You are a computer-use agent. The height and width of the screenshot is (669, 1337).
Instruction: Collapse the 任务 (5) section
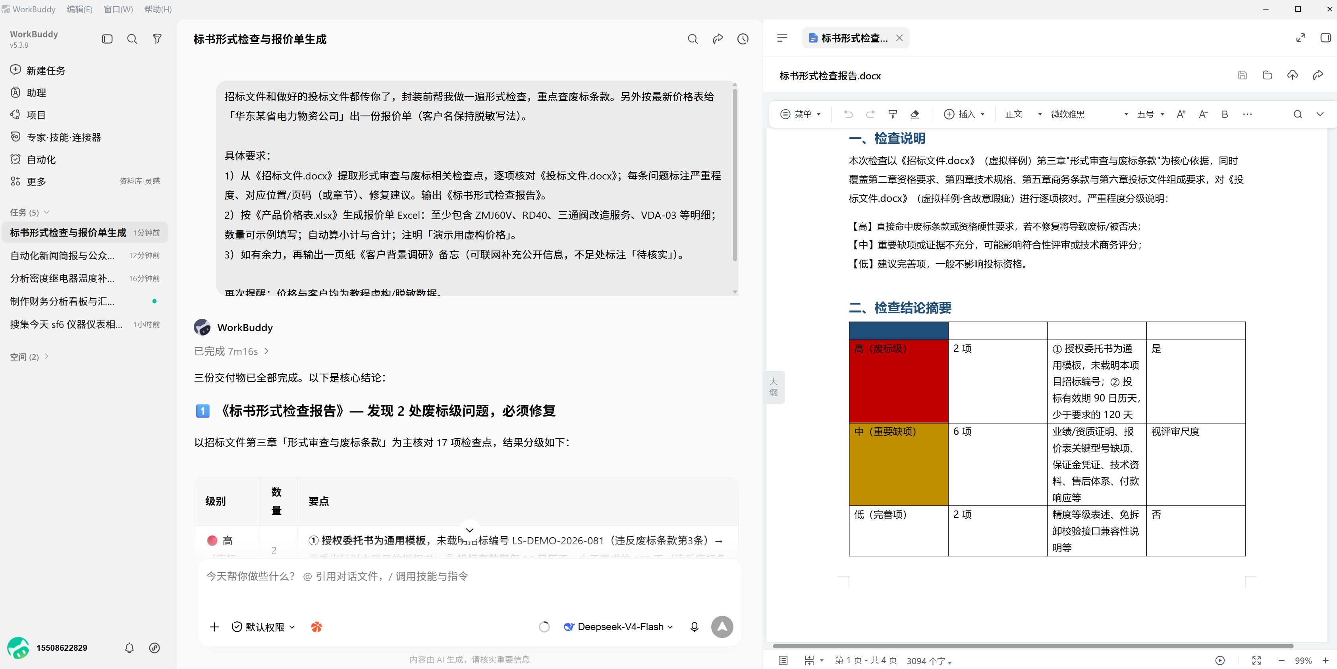click(30, 212)
